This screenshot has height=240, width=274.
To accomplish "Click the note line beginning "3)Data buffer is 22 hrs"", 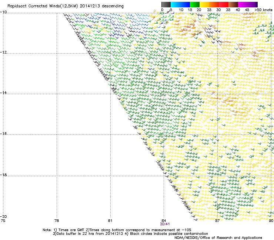I will point(130,234).
